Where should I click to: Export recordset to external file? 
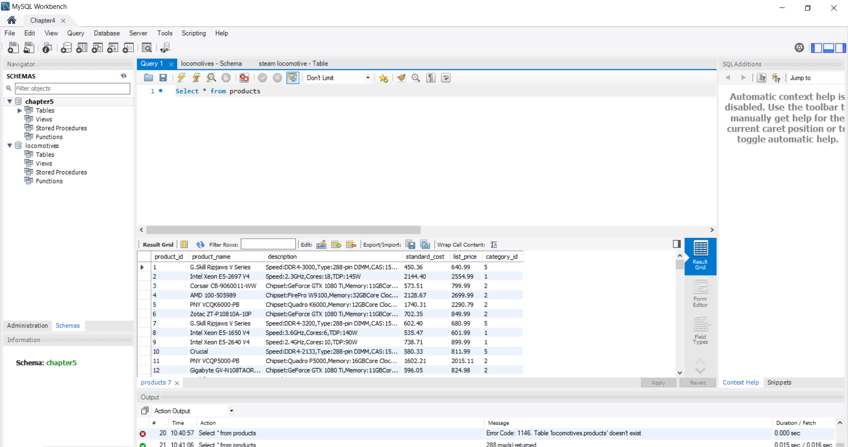(410, 244)
